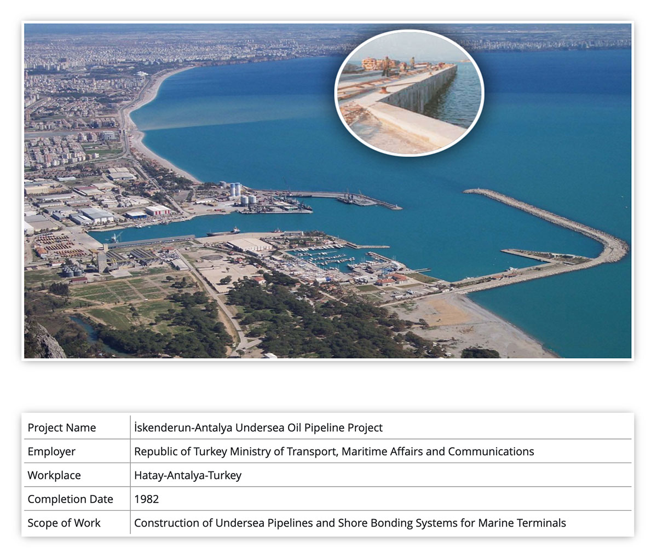Select the 'Workplace' label cell
This screenshot has height=554, width=657.
point(54,475)
